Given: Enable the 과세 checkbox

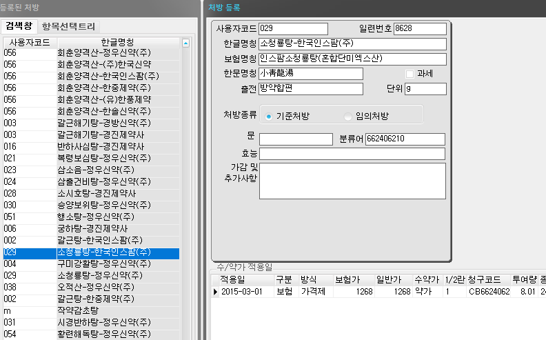Looking at the screenshot, I should 410,74.
